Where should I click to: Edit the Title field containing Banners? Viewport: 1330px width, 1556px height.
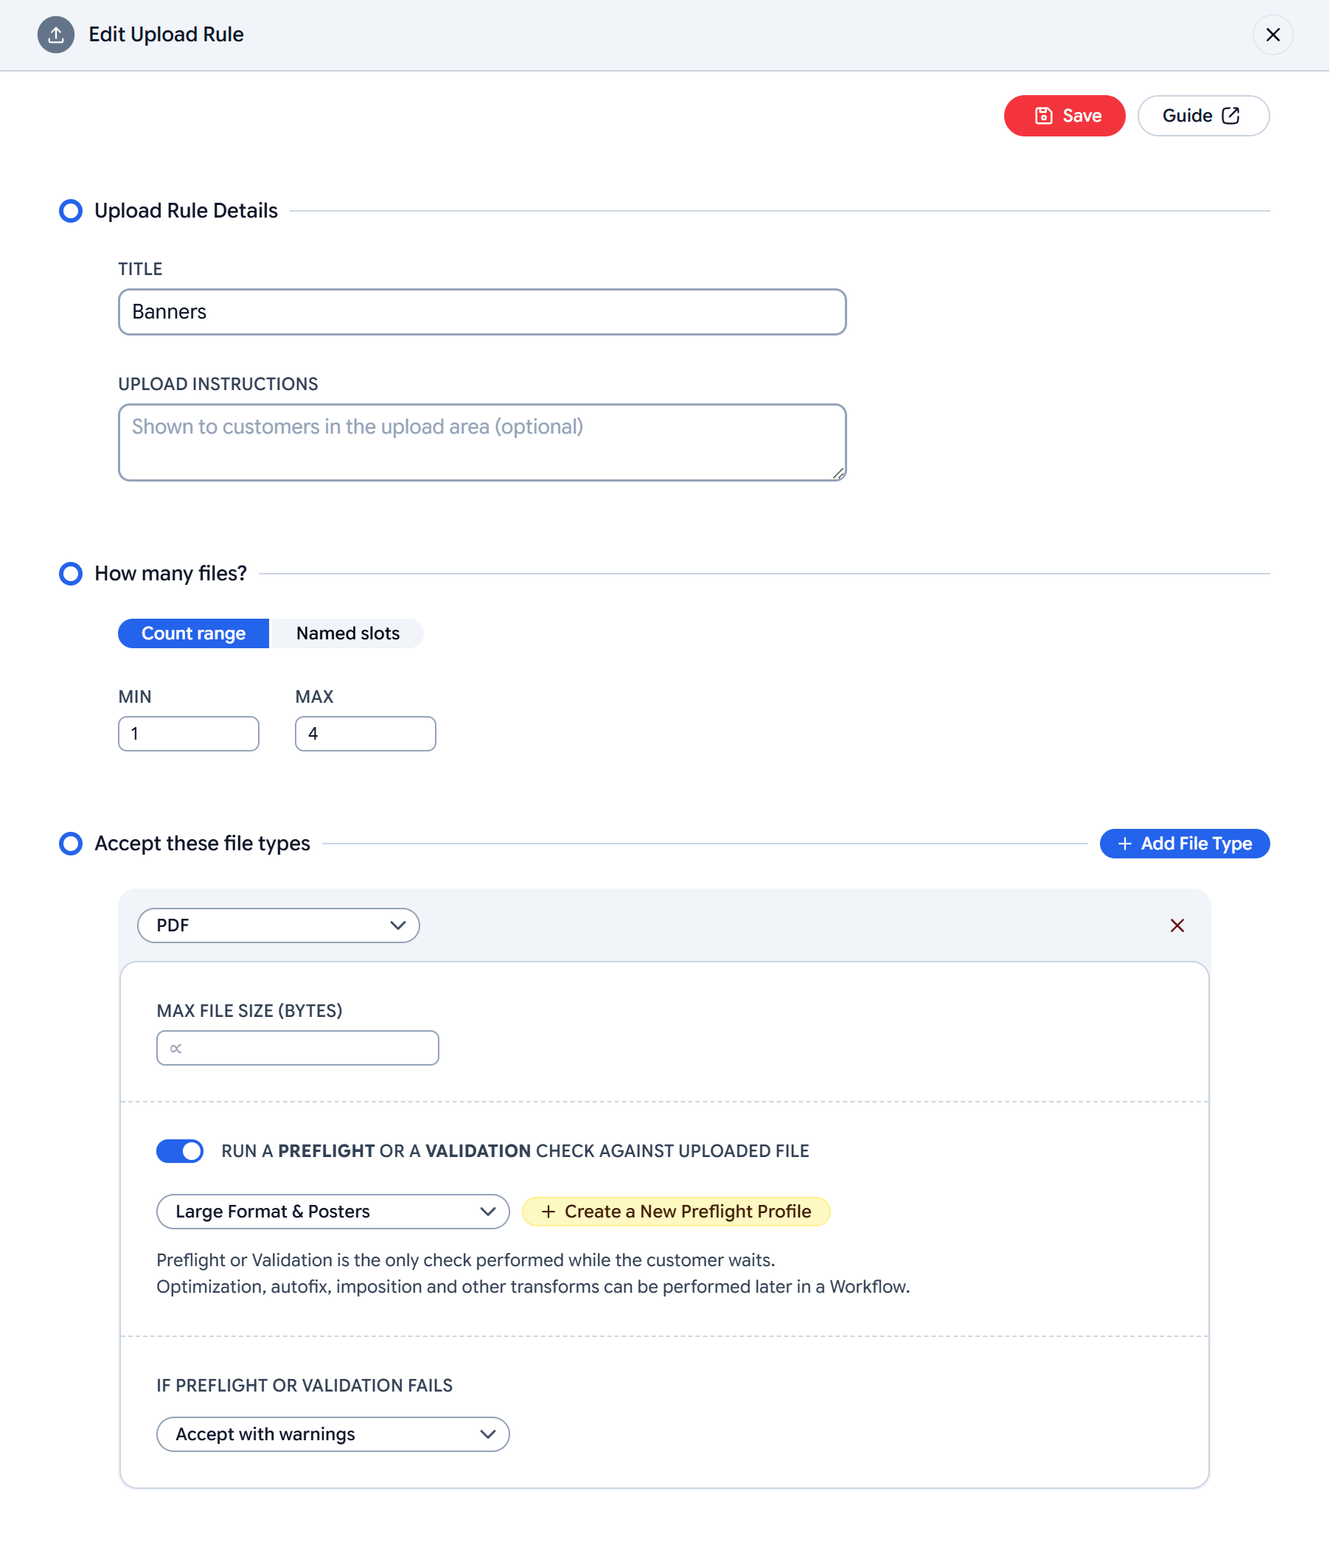pos(482,312)
